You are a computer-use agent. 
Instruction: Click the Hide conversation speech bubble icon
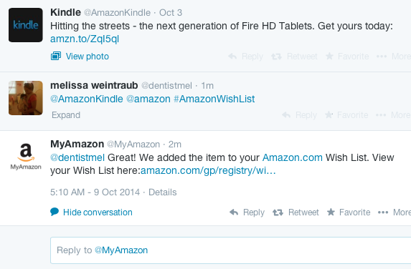[x=55, y=212]
